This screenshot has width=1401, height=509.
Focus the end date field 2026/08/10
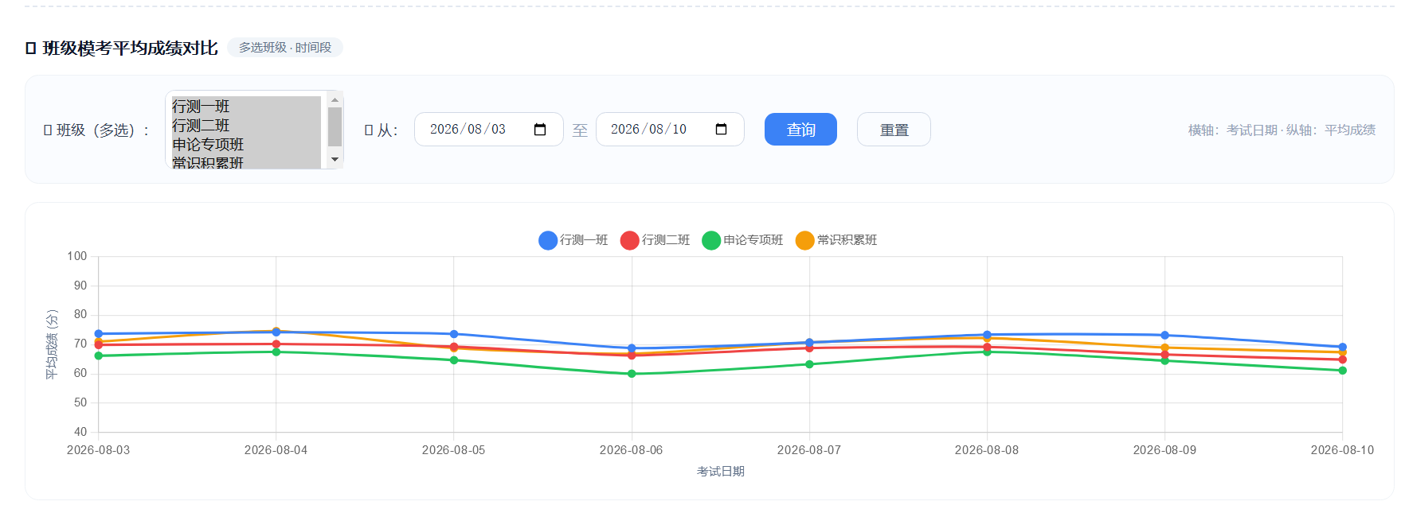pos(670,130)
